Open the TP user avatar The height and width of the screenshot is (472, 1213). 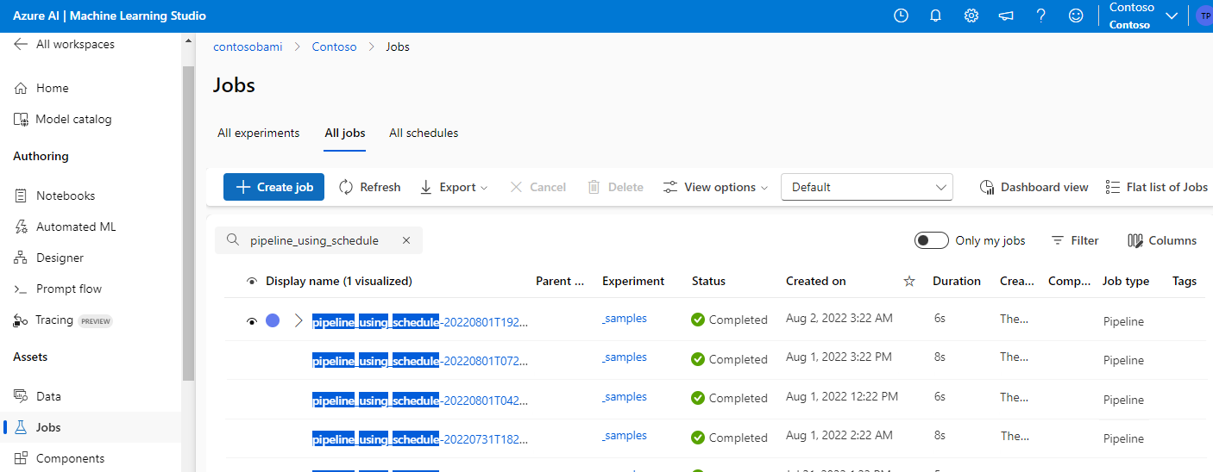tap(1205, 16)
